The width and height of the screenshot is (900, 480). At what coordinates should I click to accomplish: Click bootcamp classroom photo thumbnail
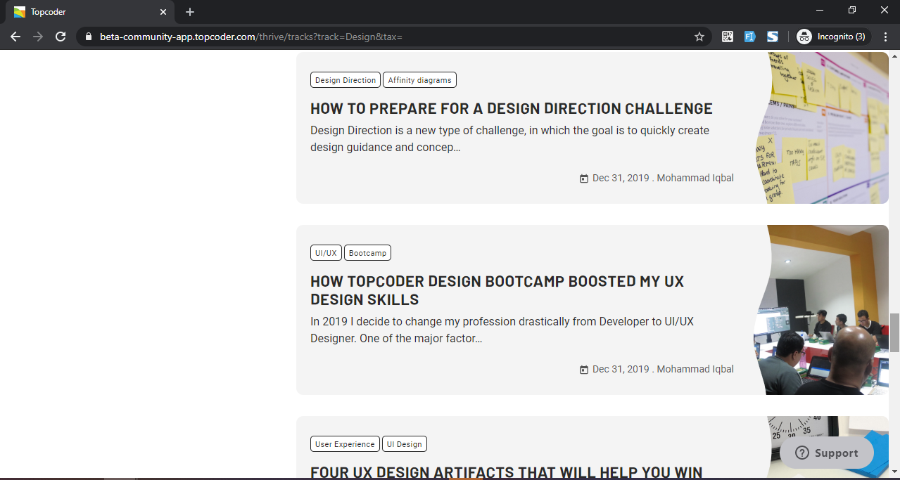pos(821,310)
